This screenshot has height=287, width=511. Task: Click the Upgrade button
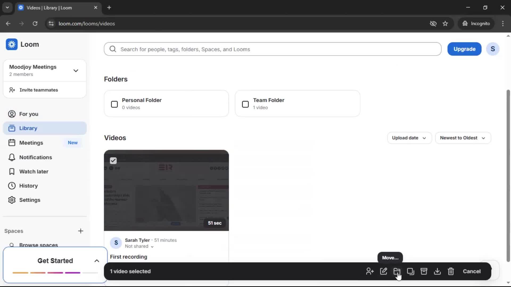click(x=464, y=49)
